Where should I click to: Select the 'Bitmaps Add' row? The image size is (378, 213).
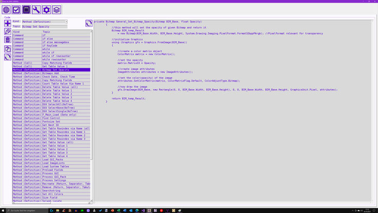pyautogui.click(x=51, y=73)
